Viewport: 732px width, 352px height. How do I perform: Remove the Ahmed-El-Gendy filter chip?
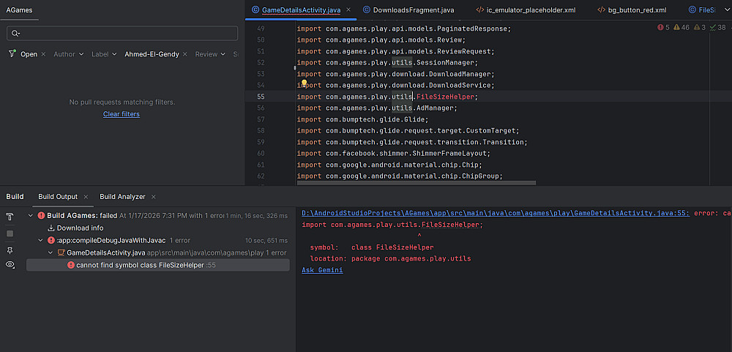[x=186, y=54]
